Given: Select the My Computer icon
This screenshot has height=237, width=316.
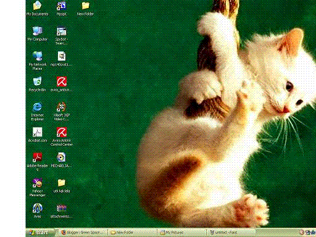Looking at the screenshot, I should tap(37, 34).
